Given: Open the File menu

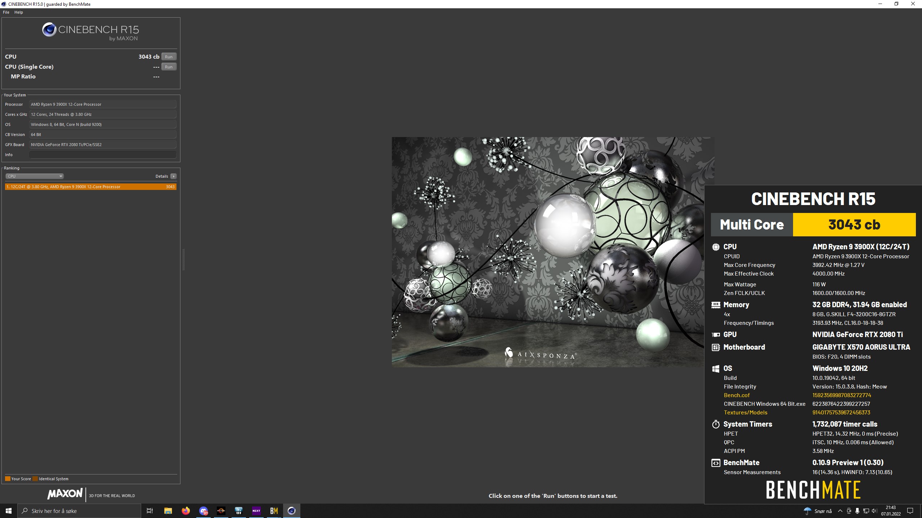Looking at the screenshot, I should [x=6, y=12].
